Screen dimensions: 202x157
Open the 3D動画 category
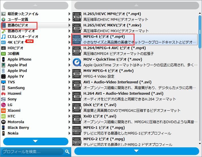36,54
